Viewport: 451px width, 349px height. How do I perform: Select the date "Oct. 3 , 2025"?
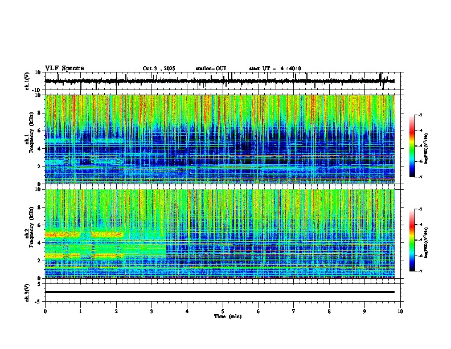pos(159,68)
